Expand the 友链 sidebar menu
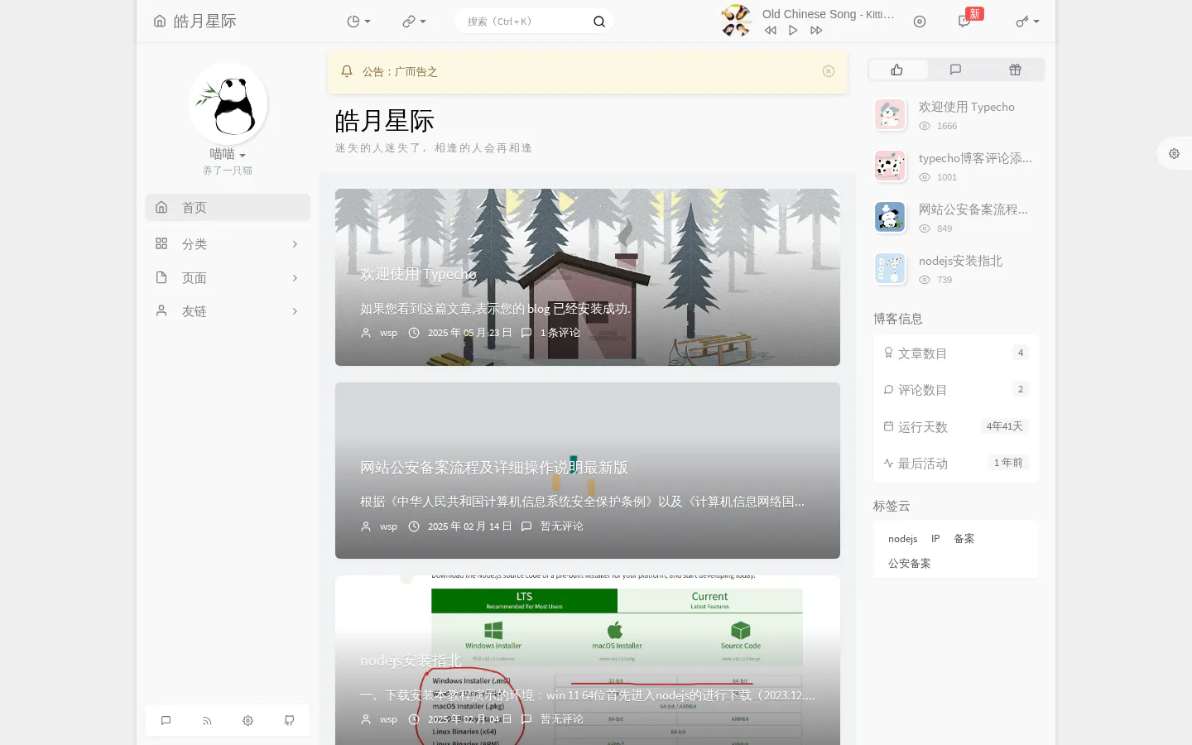 click(228, 311)
